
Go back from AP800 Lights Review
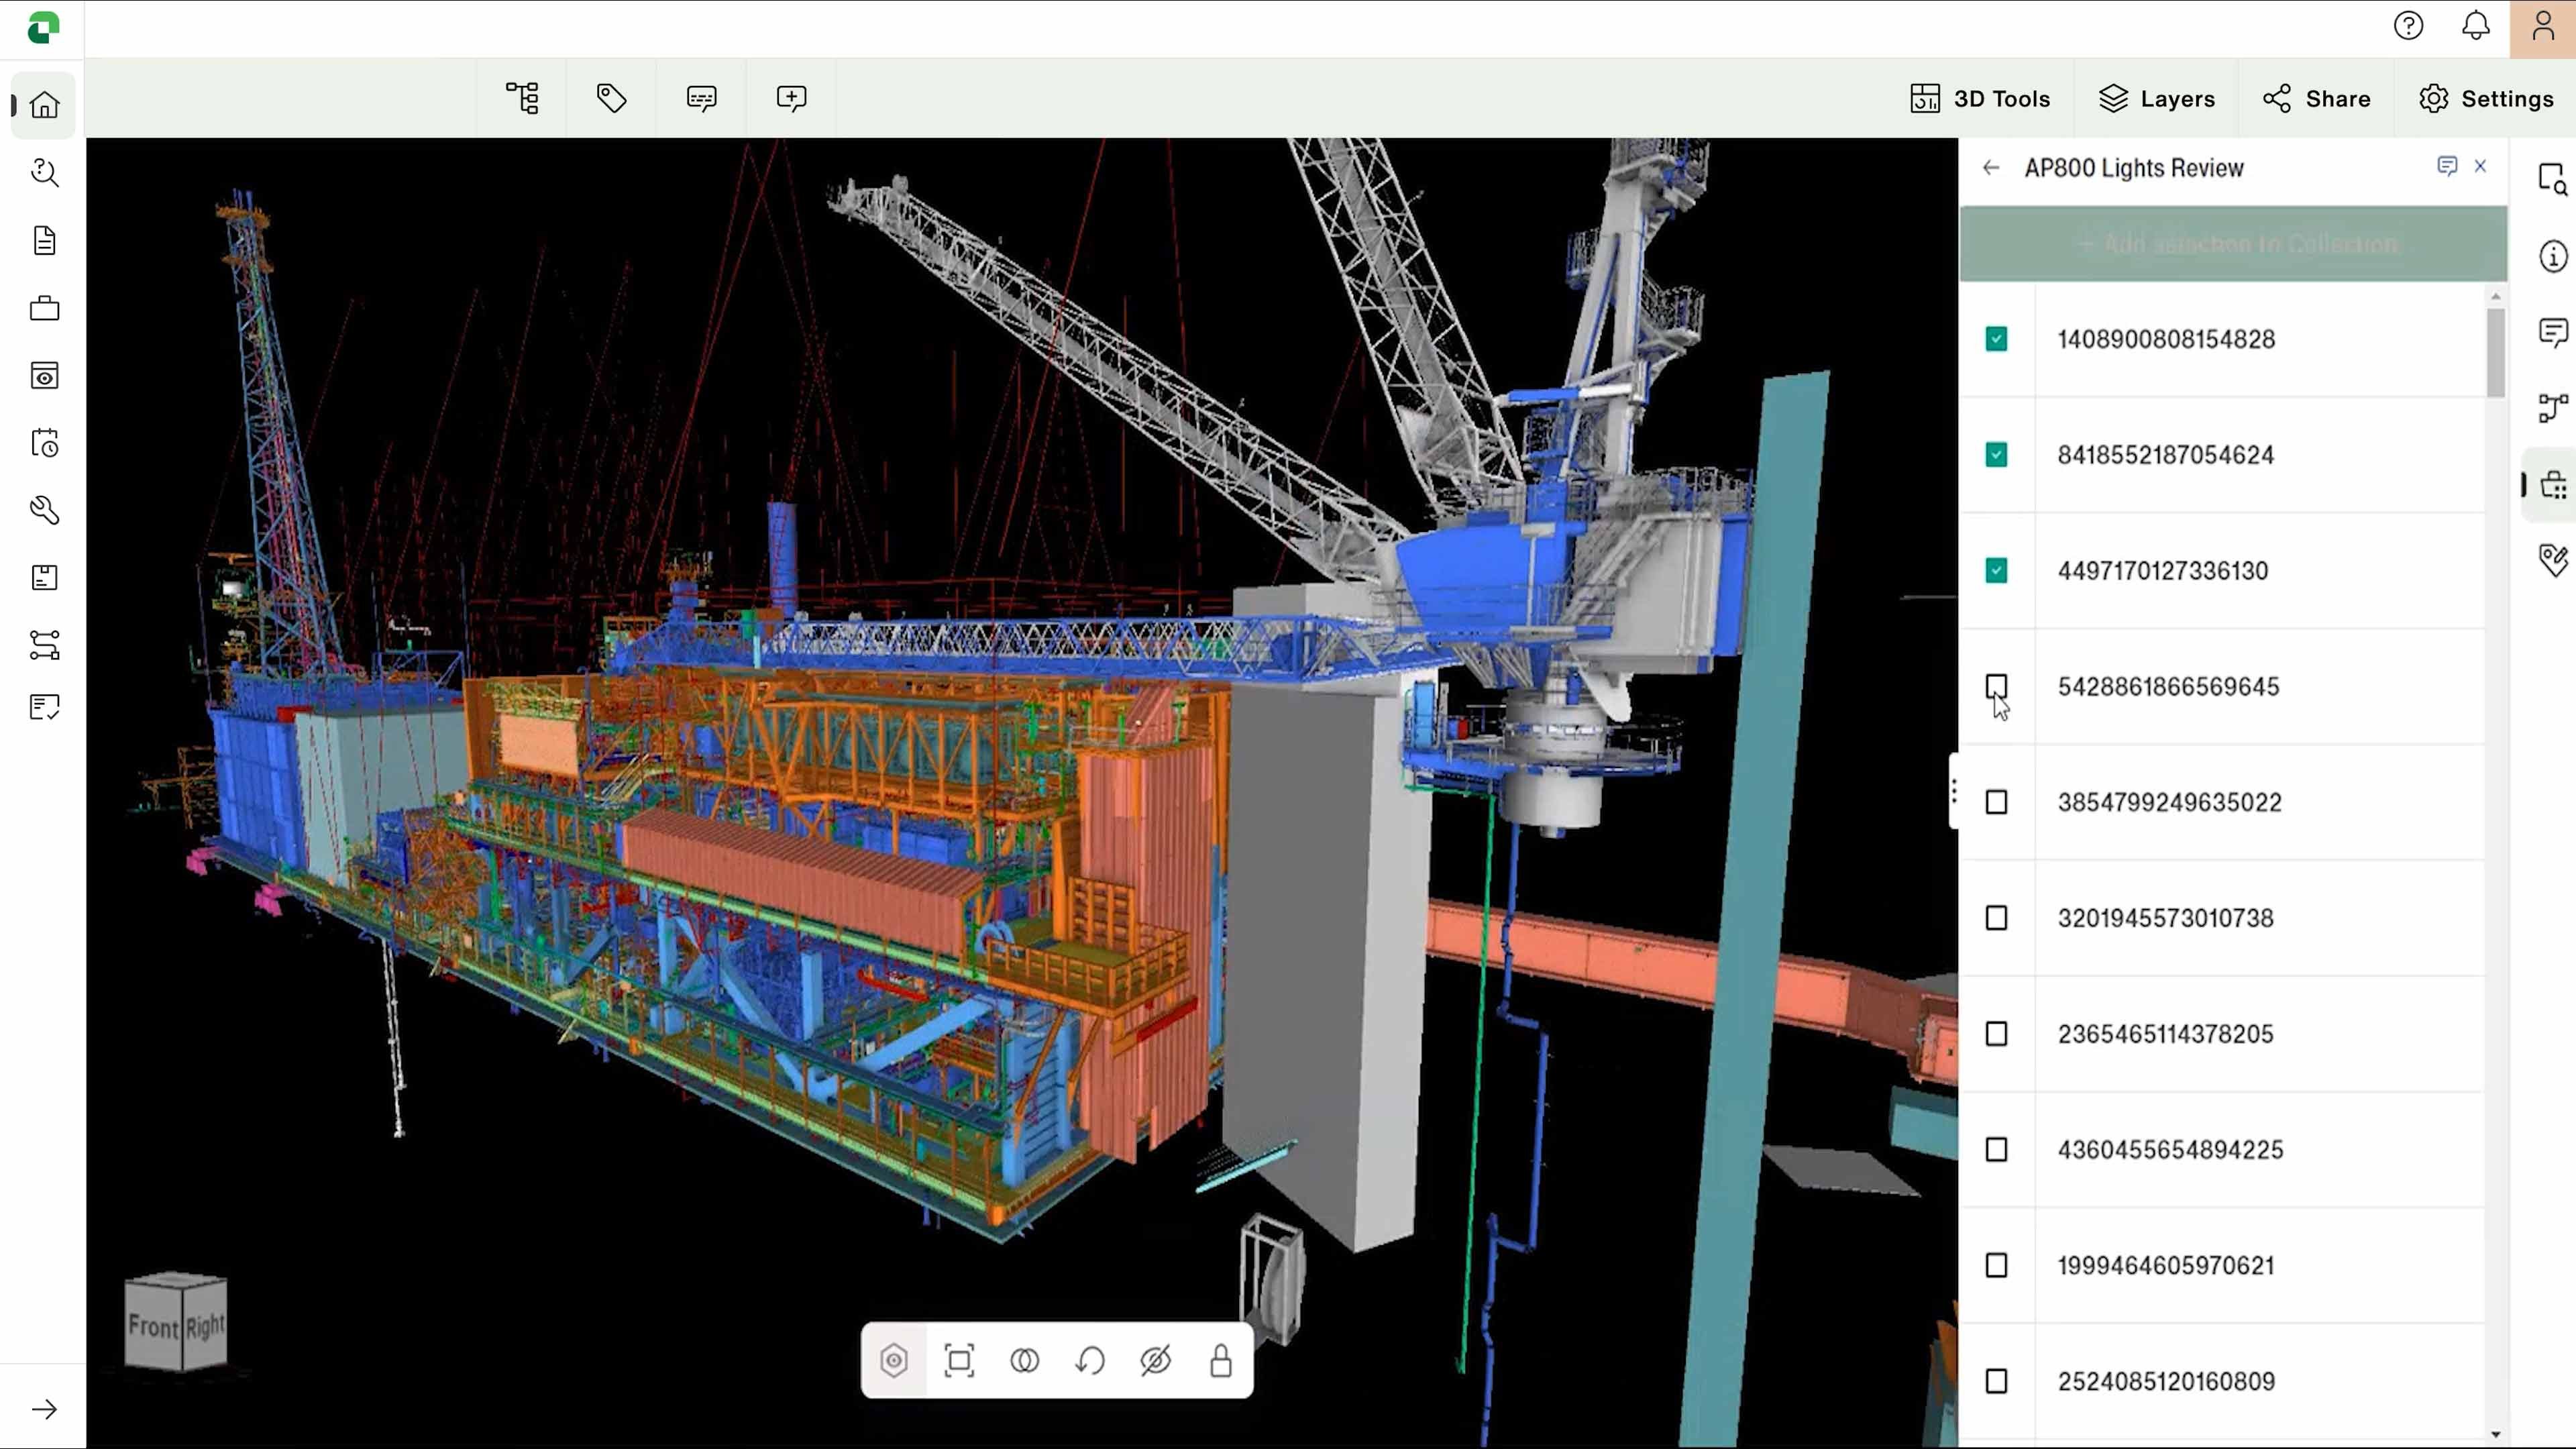click(1991, 168)
